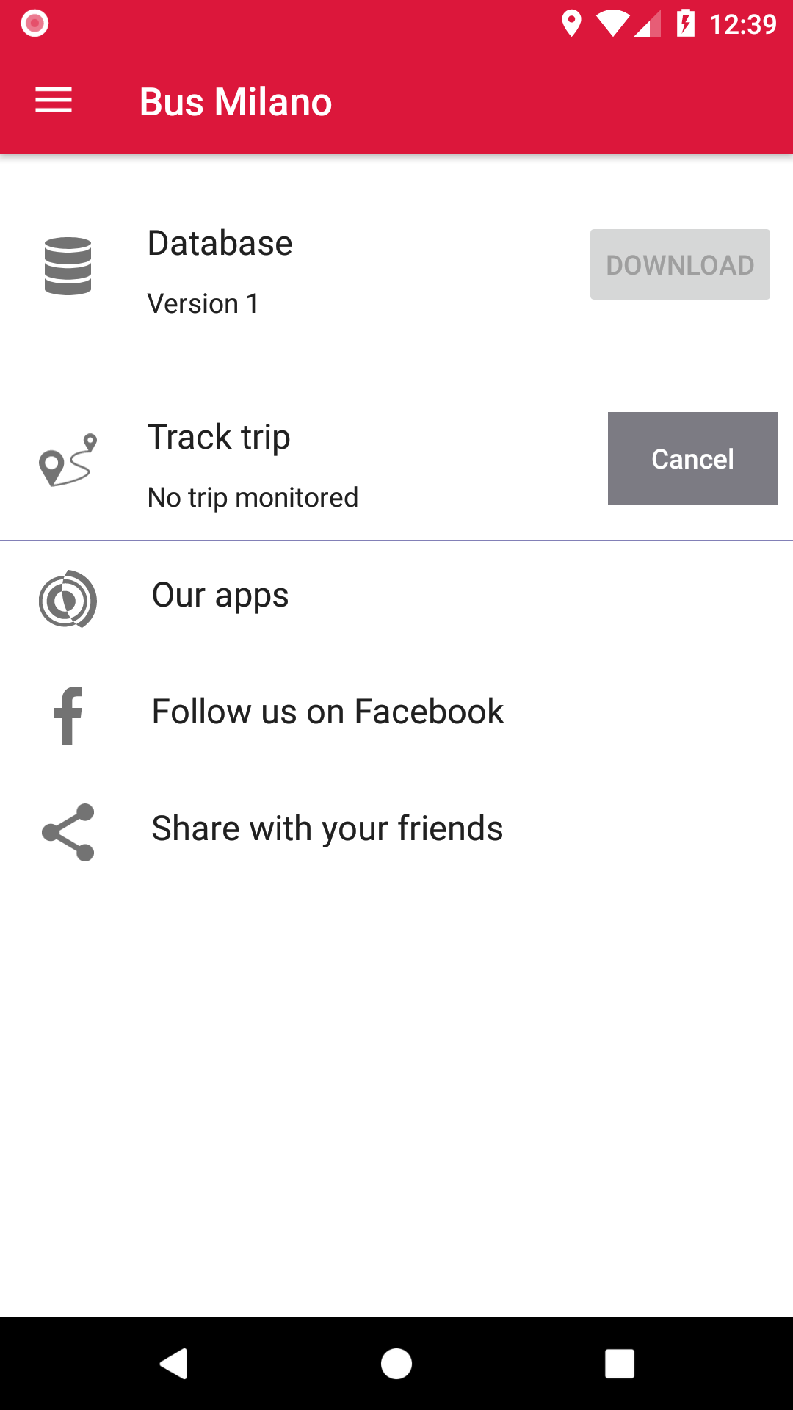Tap the Bus Milano title

point(236,101)
